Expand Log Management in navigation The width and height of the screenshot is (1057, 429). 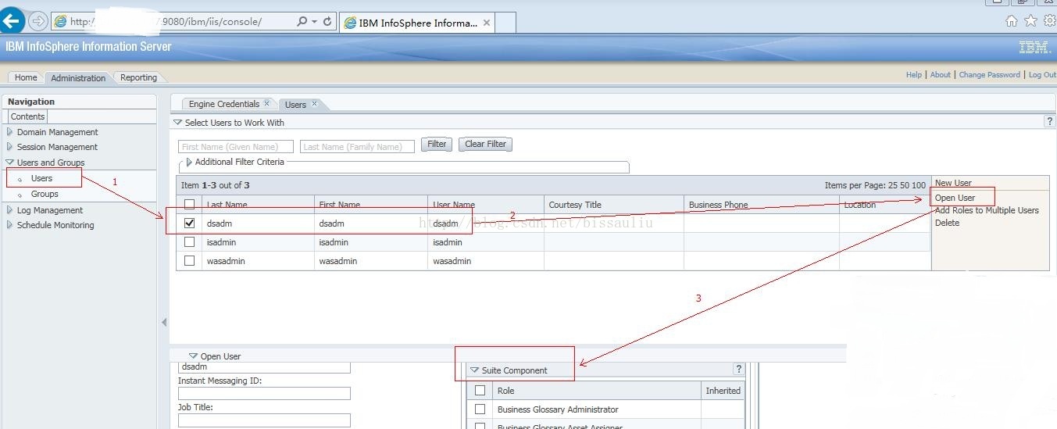click(9, 210)
